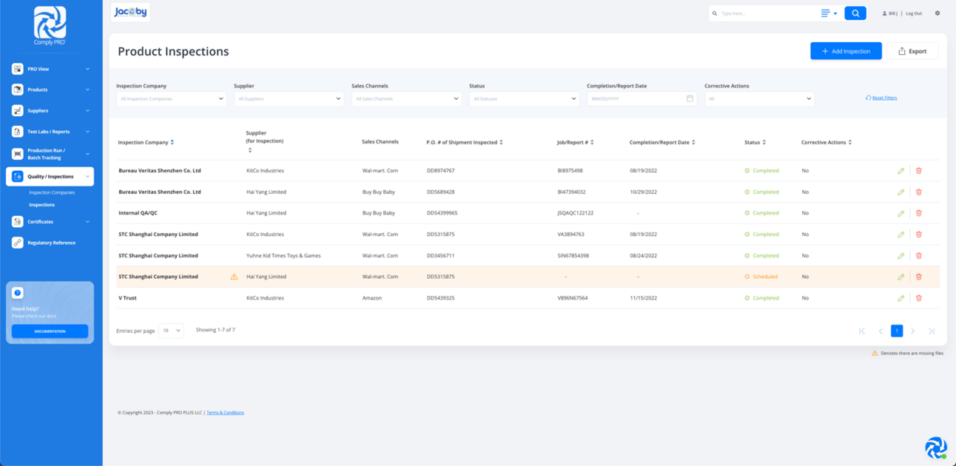Open the Terms & Conditions link
This screenshot has width=956, height=466.
pos(225,413)
